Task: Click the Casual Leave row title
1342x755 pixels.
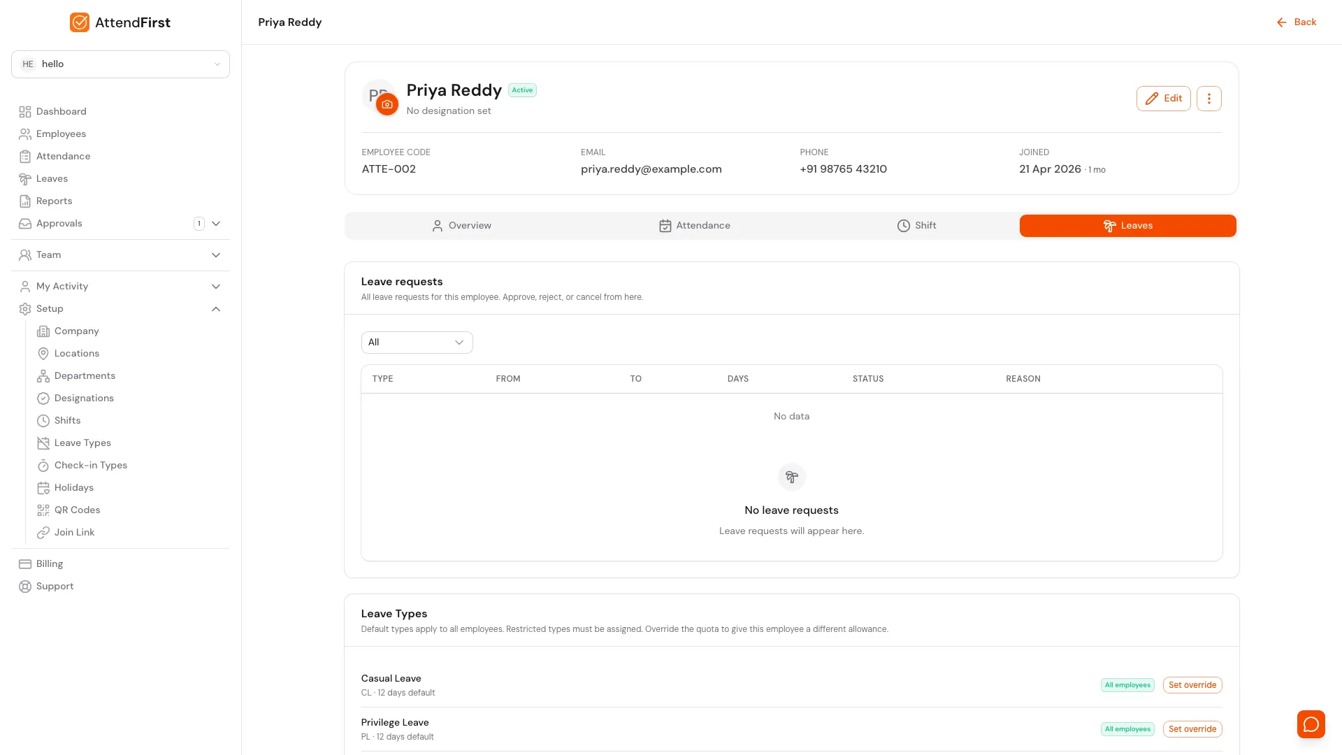Action: [x=391, y=679]
